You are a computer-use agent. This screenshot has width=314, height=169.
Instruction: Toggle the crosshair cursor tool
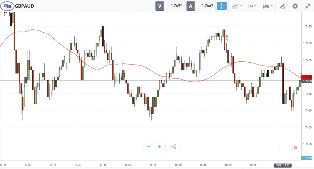222,6
